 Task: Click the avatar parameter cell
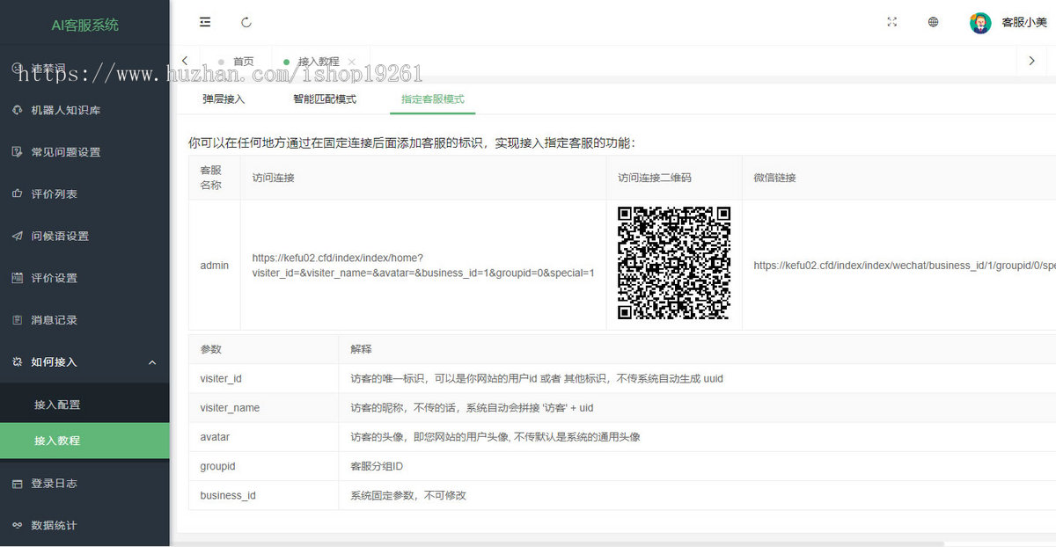[x=264, y=437]
